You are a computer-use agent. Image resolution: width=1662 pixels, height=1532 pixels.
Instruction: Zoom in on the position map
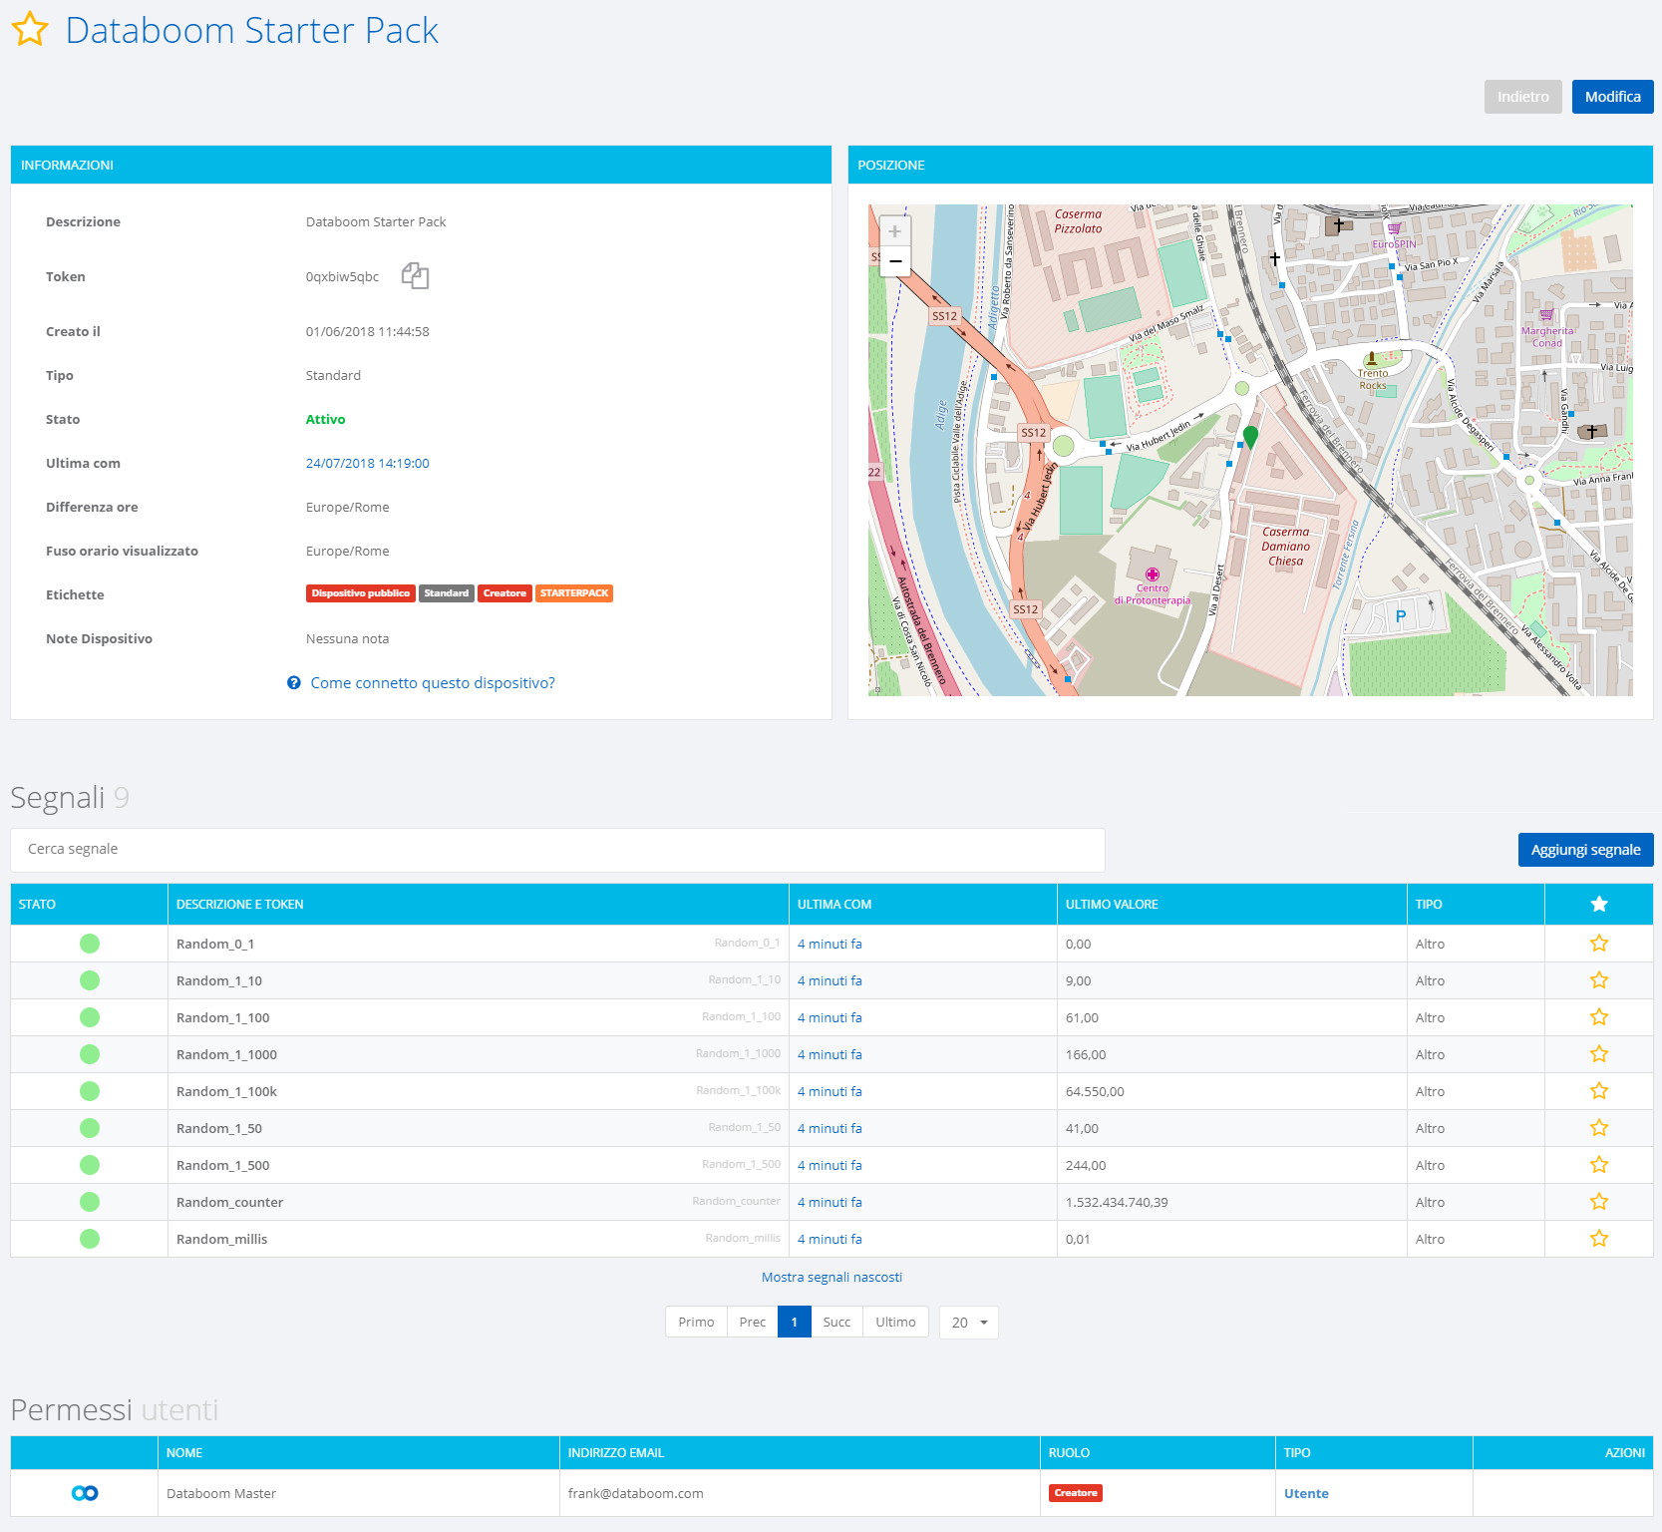click(x=894, y=231)
